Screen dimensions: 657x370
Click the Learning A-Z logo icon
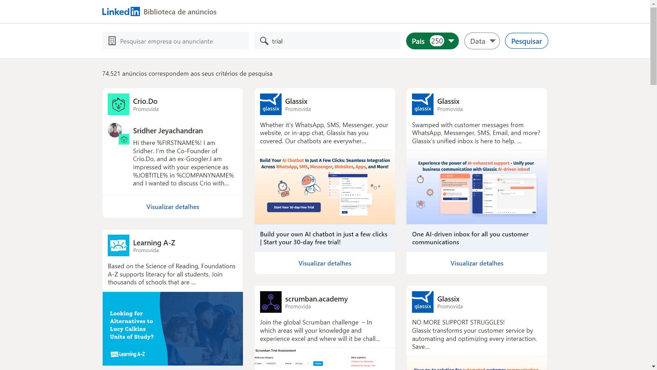pos(118,245)
